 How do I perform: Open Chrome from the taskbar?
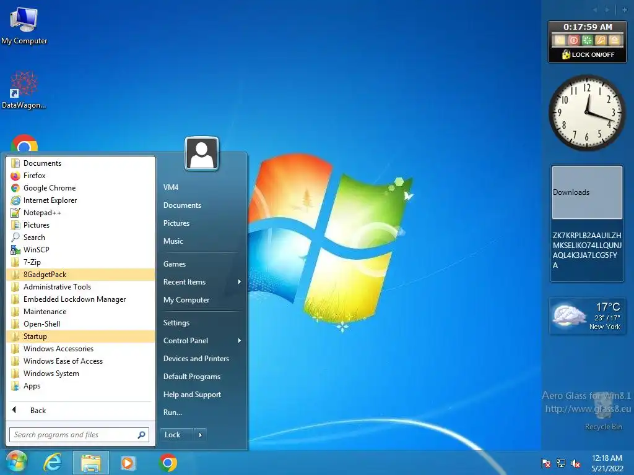tap(168, 463)
